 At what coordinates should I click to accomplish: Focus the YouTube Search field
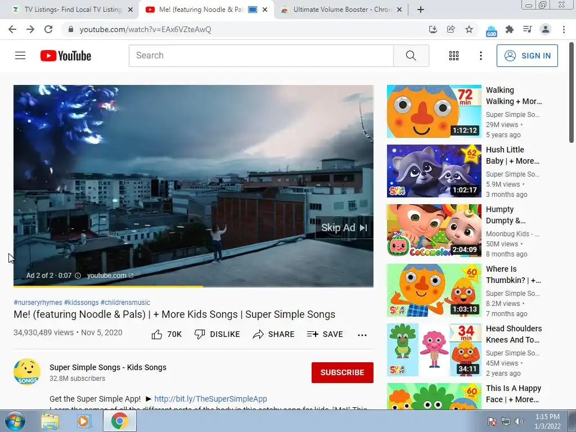[261, 56]
